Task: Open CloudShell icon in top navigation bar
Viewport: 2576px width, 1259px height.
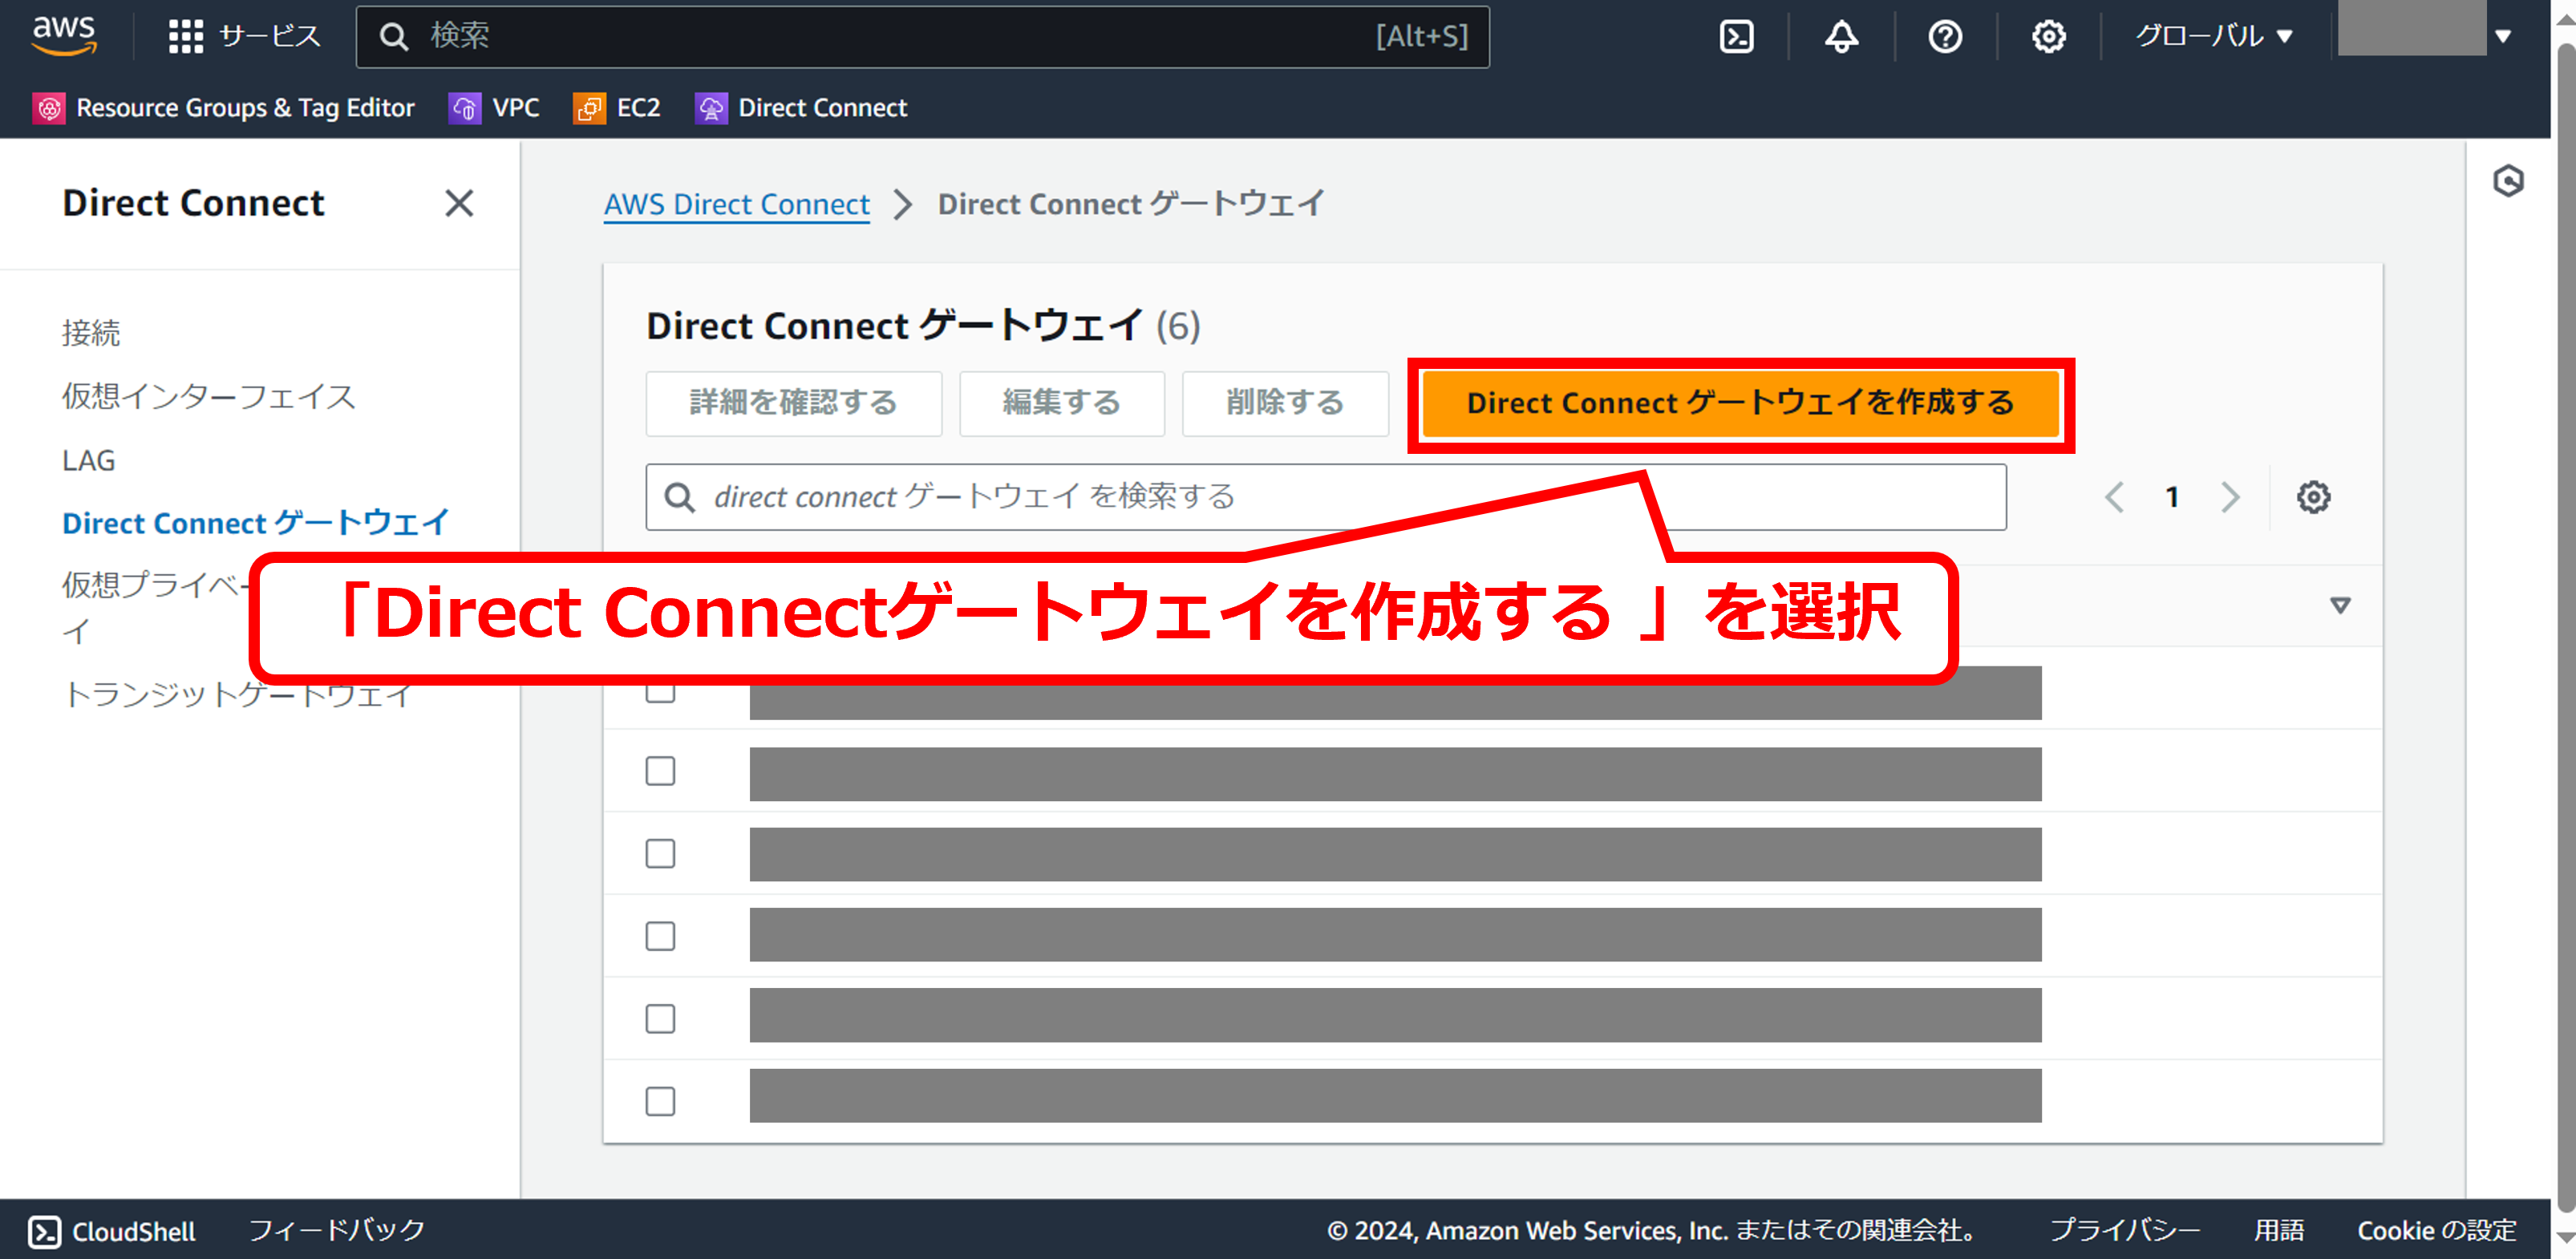Action: click(x=1736, y=37)
